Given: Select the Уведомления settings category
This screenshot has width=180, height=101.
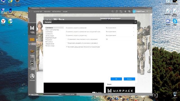Looking at the screenshot, I should pos(50,44).
